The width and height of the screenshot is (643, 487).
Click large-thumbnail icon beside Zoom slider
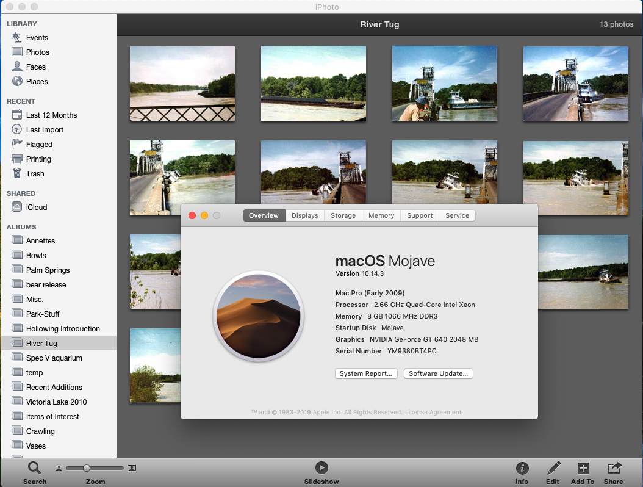(x=132, y=467)
